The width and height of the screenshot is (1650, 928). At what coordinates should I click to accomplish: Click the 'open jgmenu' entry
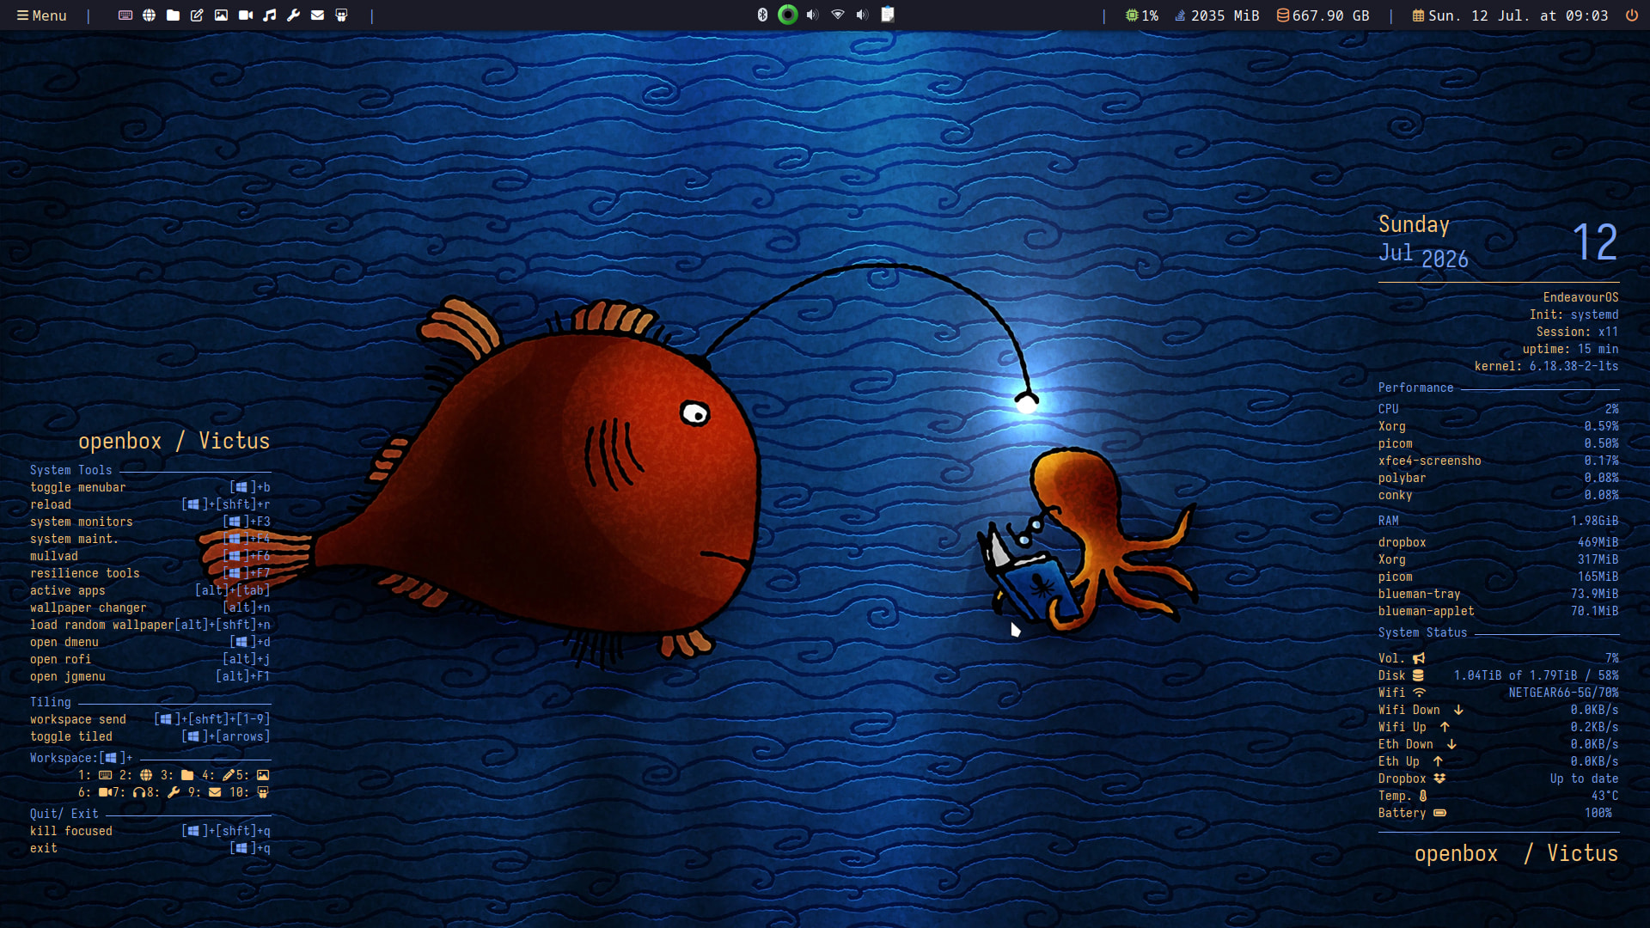(68, 676)
